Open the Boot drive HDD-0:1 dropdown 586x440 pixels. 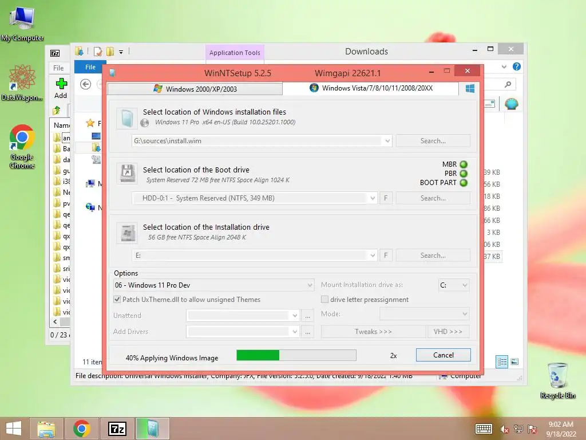point(373,198)
